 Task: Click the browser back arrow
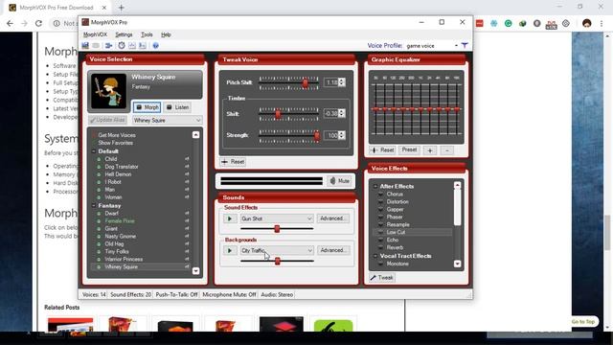point(10,23)
